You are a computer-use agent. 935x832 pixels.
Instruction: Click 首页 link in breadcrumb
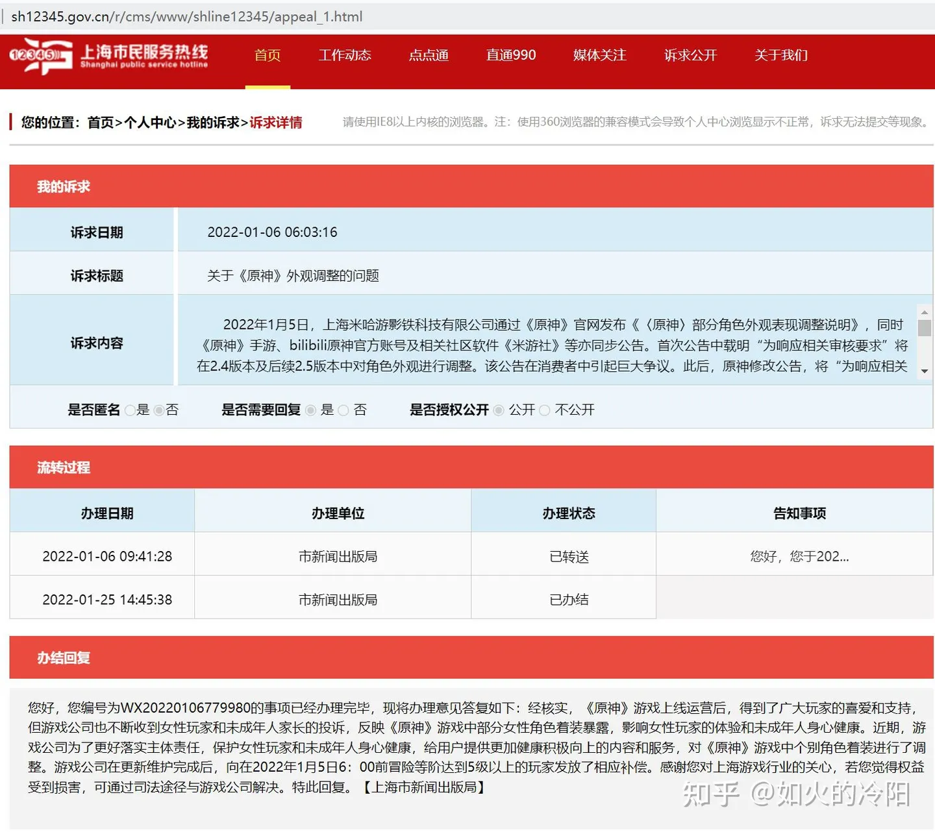tap(101, 123)
